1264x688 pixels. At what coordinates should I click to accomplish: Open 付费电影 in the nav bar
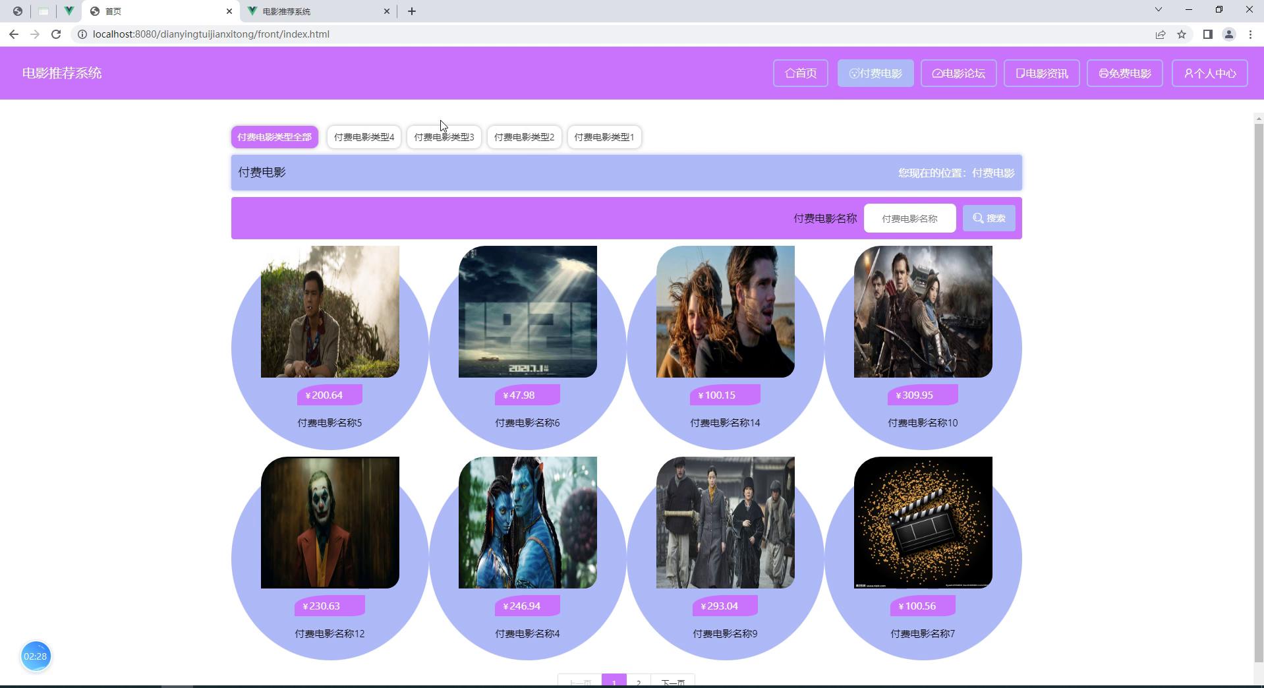point(876,73)
